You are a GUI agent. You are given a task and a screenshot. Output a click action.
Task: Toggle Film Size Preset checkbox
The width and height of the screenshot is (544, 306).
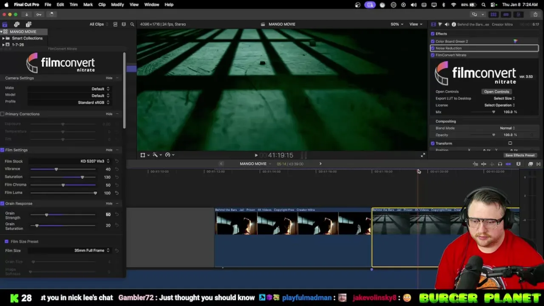click(6, 241)
